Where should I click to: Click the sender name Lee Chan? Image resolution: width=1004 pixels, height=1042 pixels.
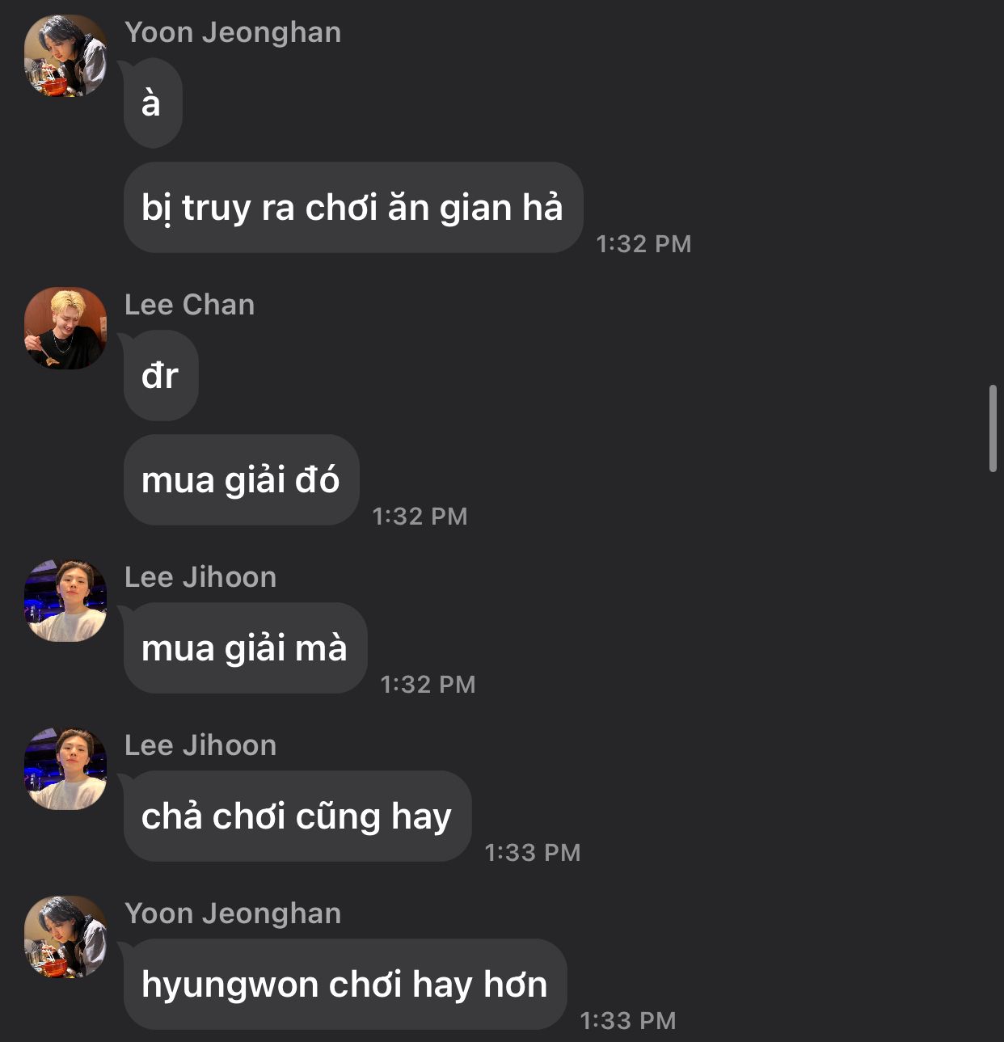pos(190,305)
